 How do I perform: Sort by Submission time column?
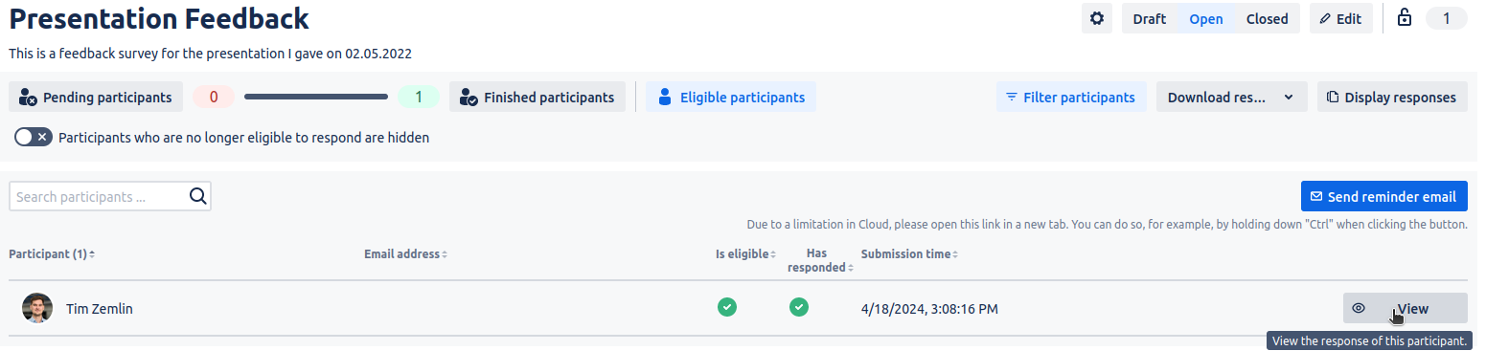pyautogui.click(x=909, y=253)
